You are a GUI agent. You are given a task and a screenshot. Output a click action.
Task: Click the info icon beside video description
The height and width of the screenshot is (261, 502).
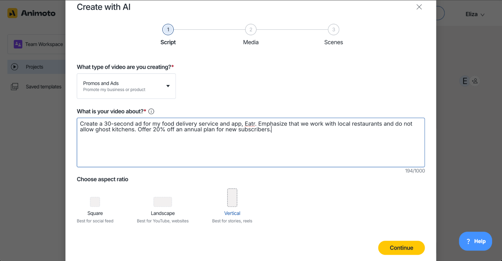pyautogui.click(x=151, y=111)
